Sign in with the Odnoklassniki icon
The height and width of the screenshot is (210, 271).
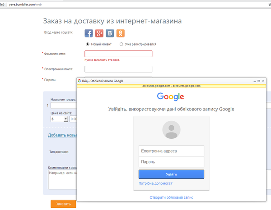coord(121,33)
